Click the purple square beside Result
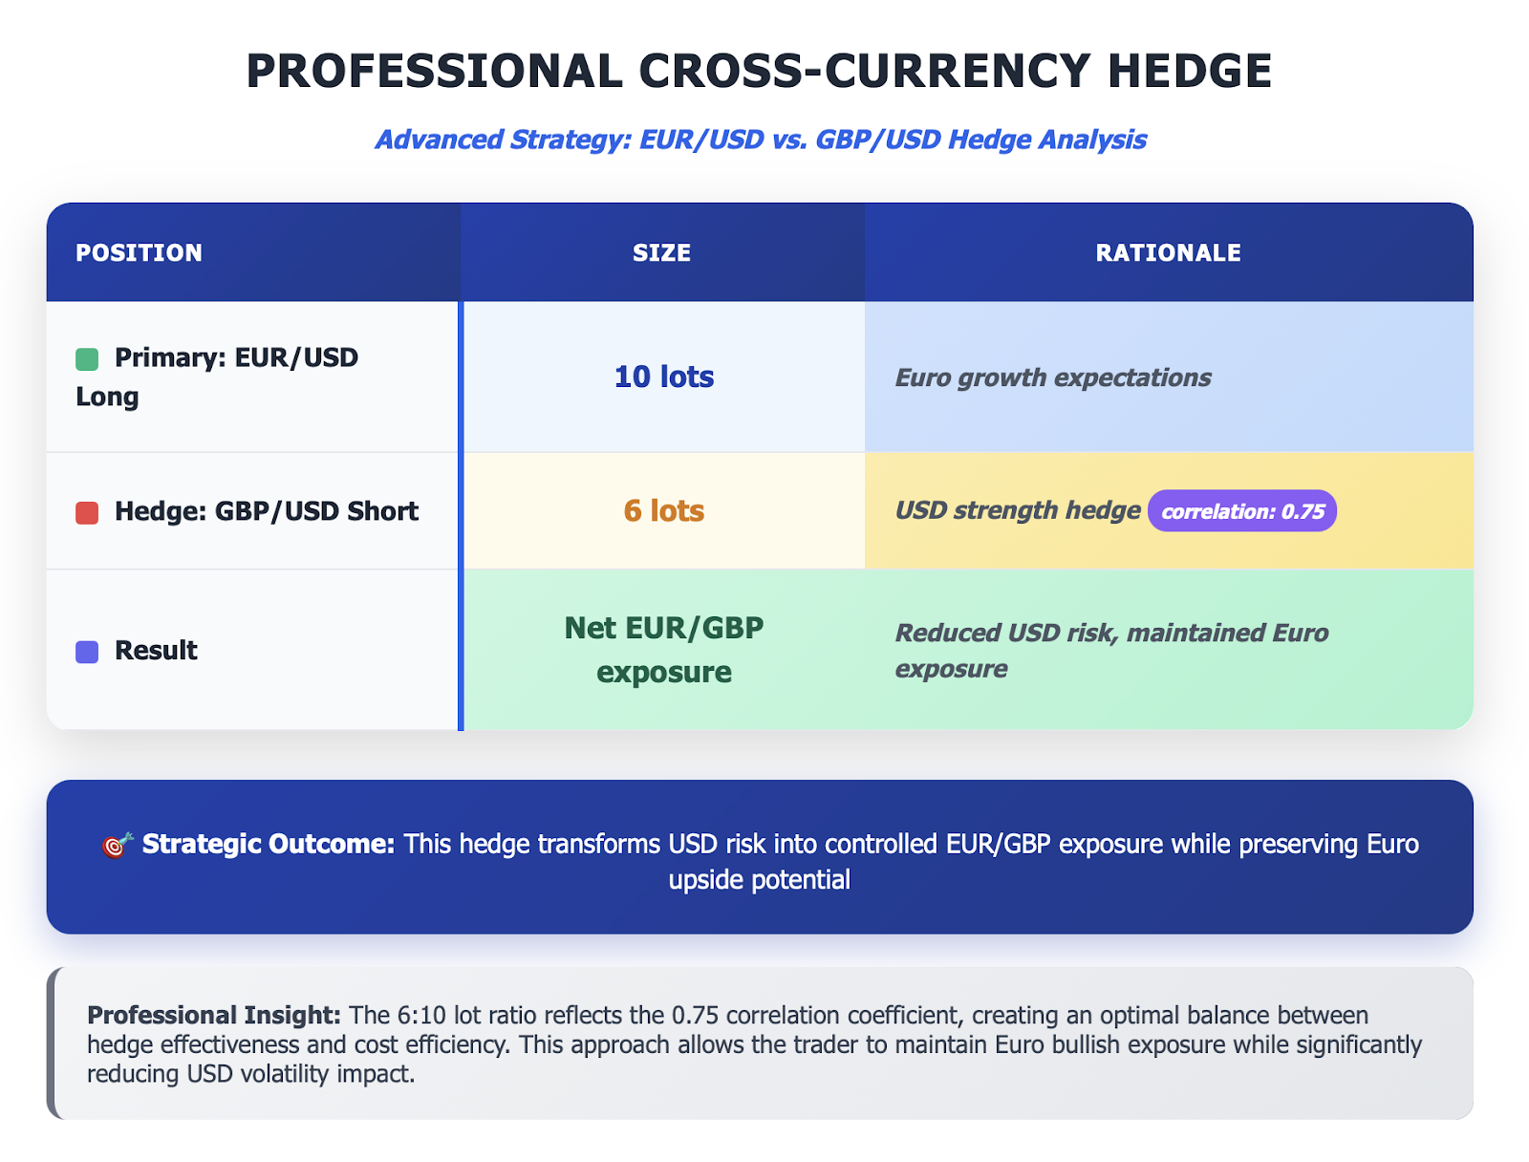This screenshot has height=1162, width=1529. tap(87, 652)
